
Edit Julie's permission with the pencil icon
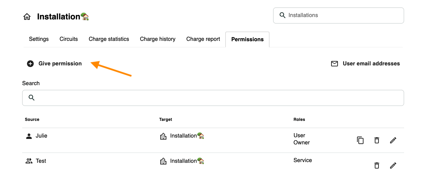pyautogui.click(x=393, y=140)
